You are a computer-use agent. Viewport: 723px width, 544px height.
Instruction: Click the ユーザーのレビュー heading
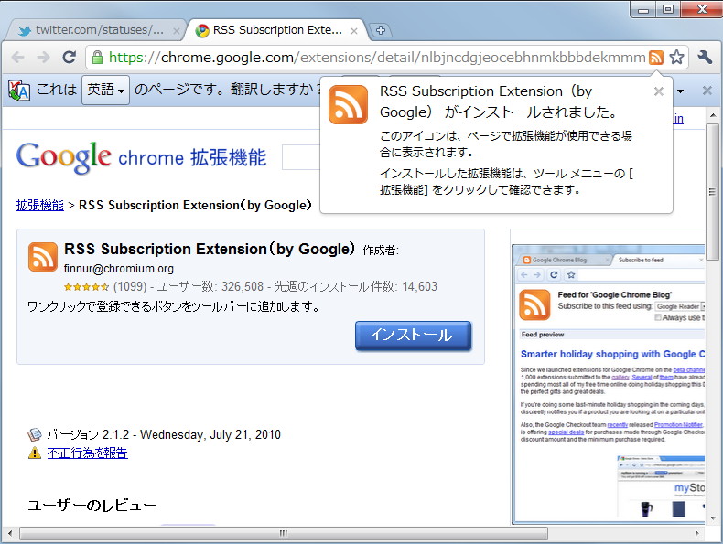pyautogui.click(x=92, y=506)
